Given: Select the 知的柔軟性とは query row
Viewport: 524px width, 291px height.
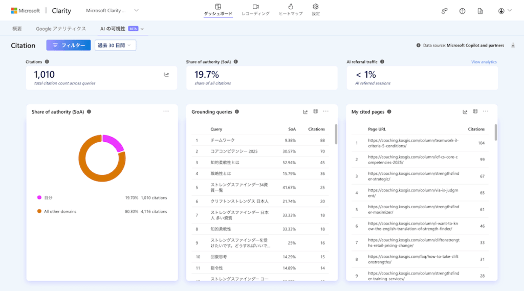Looking at the screenshot, I should pyautogui.click(x=260, y=162).
